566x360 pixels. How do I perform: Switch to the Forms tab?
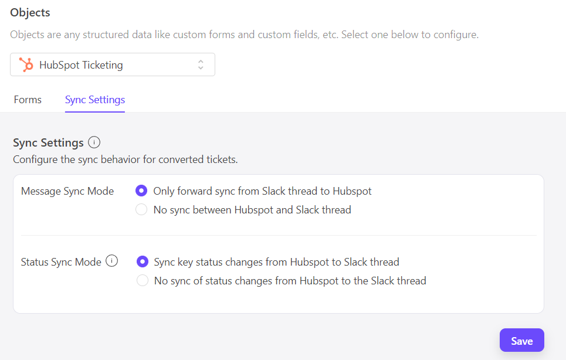click(28, 100)
